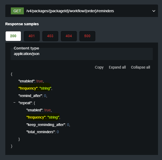Open the 403 response sample tab
This screenshot has height=160, width=162.
tap(50, 36)
